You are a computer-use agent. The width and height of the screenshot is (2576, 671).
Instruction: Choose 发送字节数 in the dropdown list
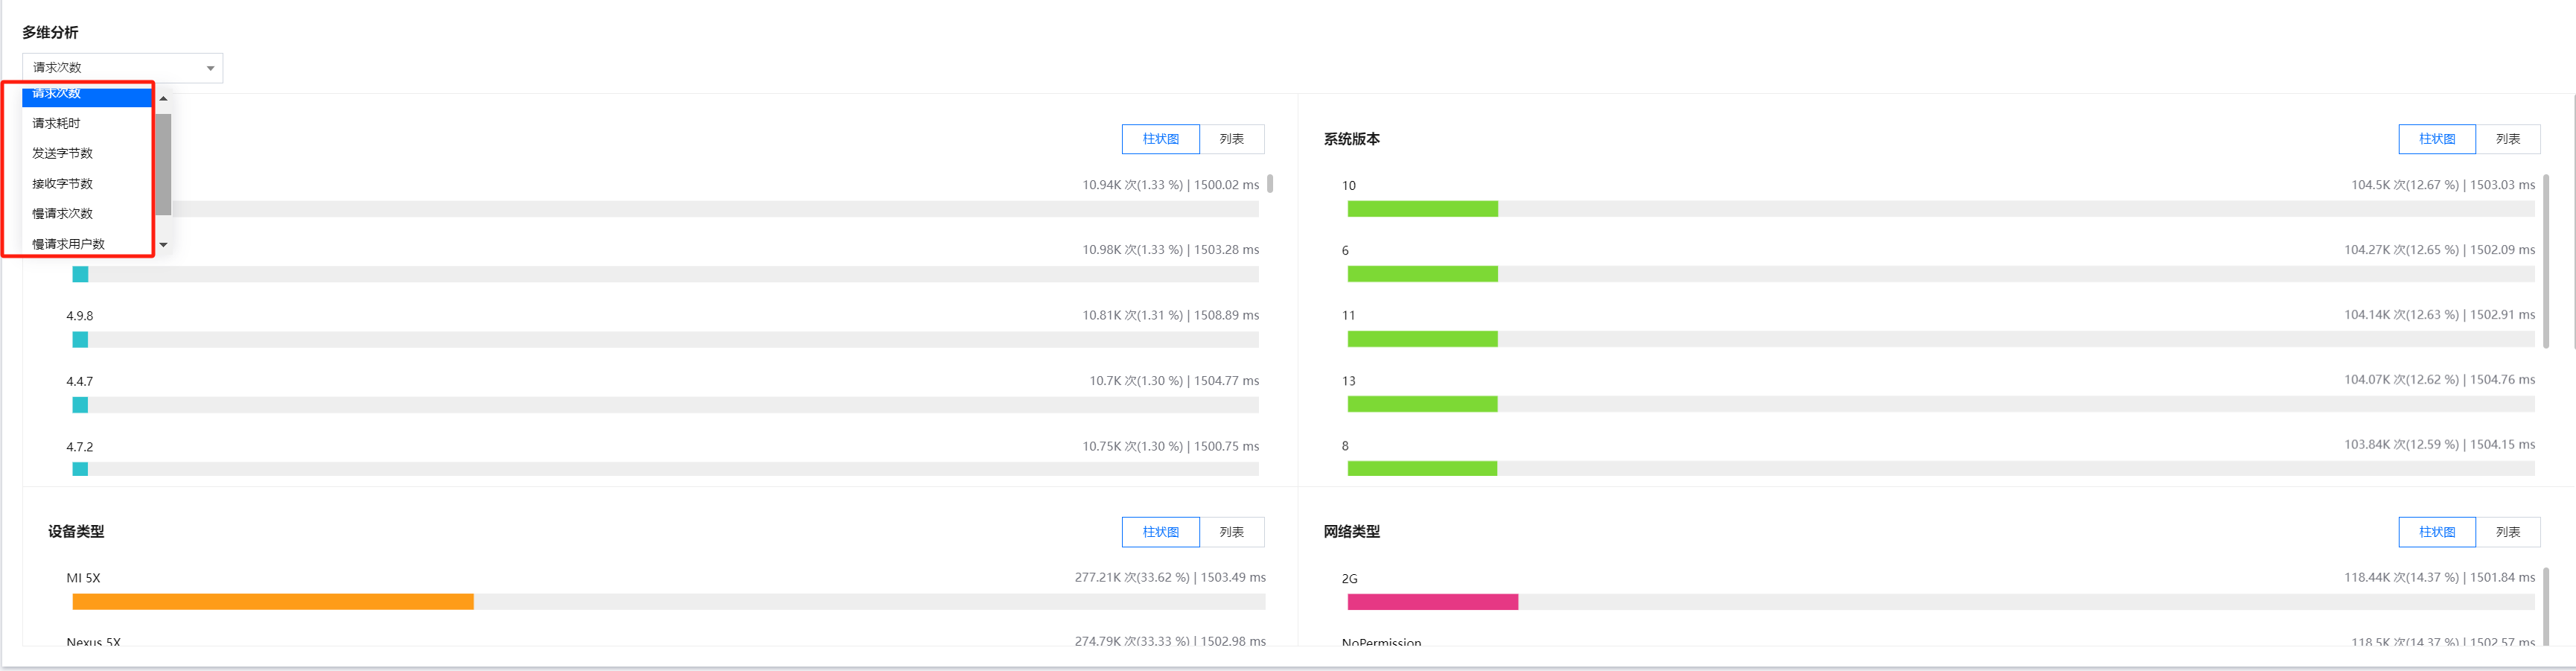[x=63, y=154]
